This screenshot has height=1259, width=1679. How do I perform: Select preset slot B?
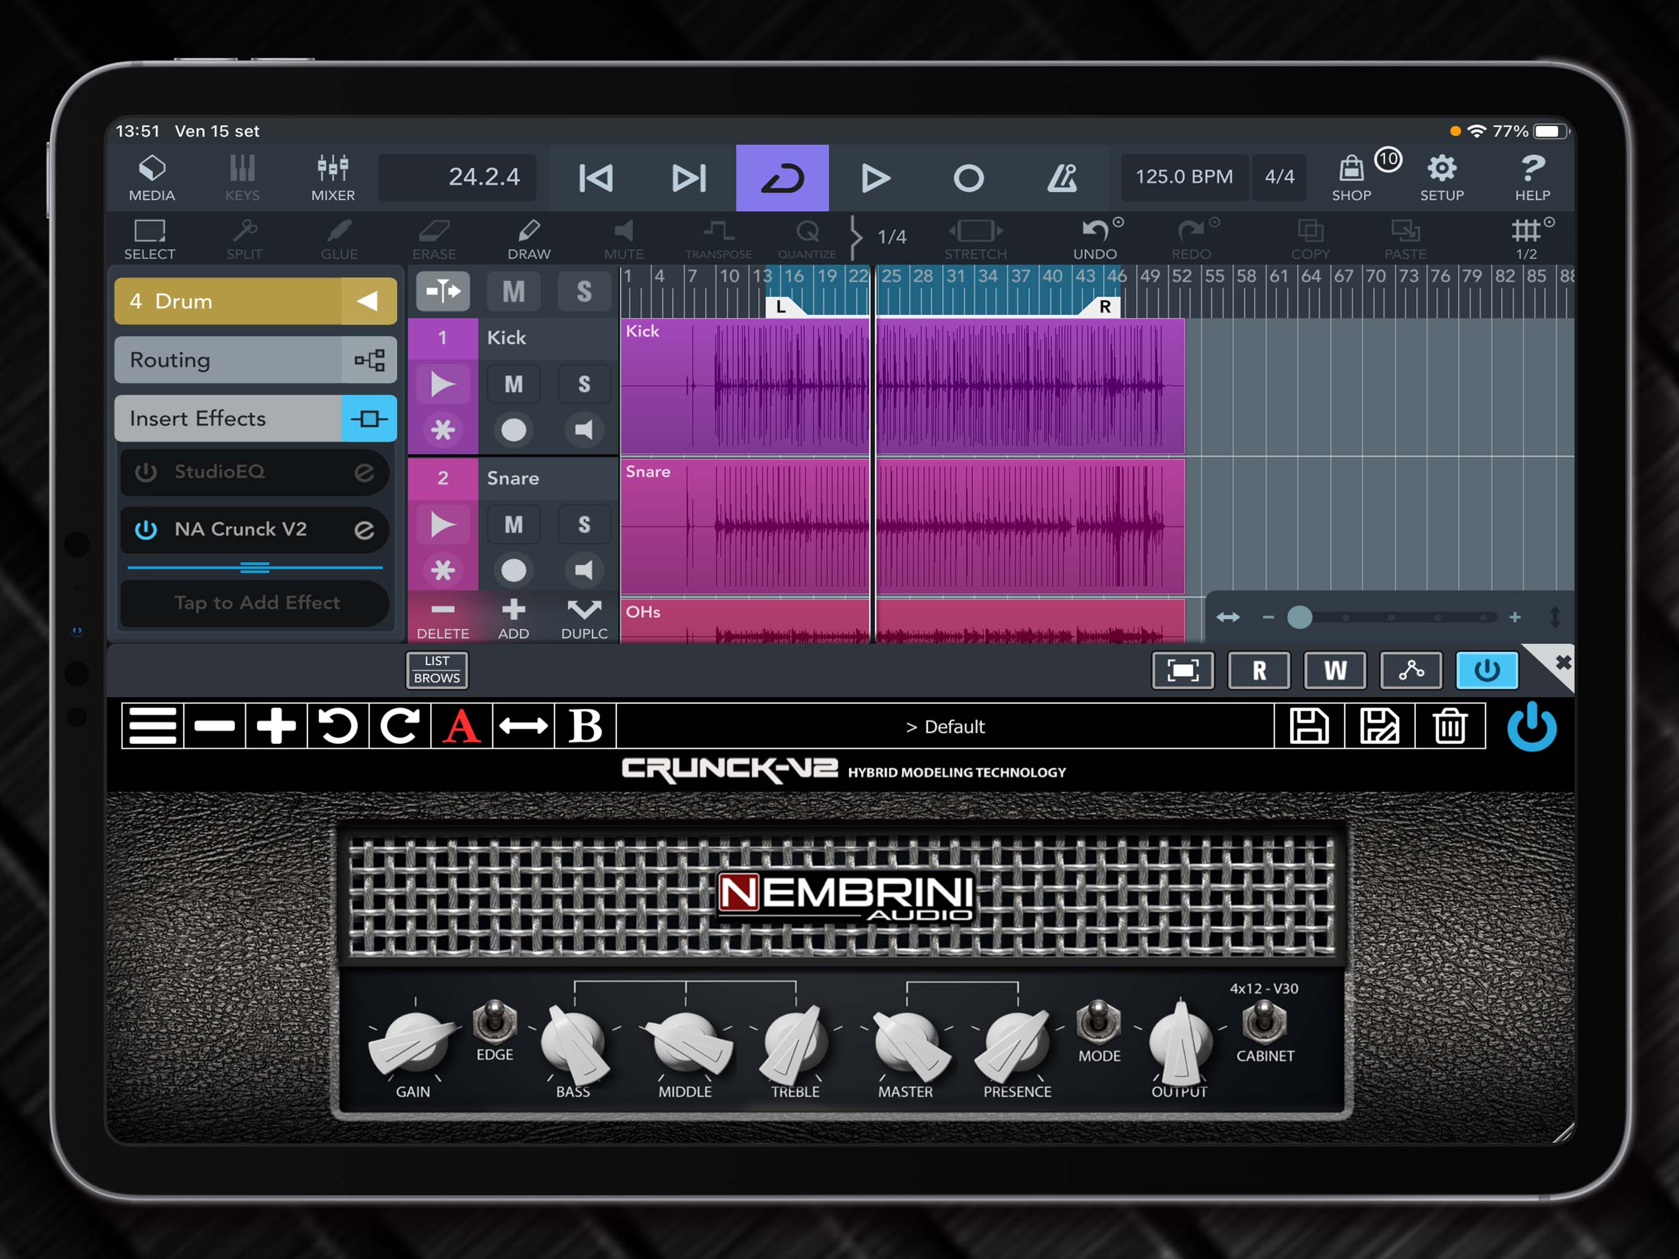coord(585,727)
